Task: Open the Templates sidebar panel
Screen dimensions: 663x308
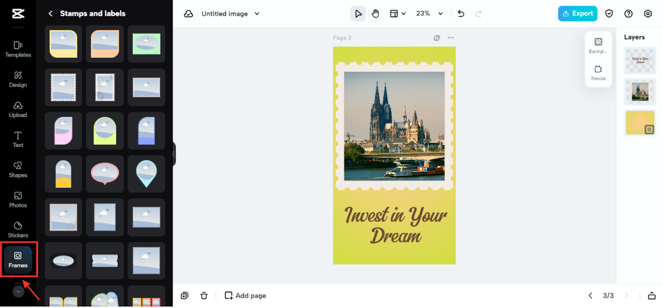Action: pyautogui.click(x=18, y=49)
